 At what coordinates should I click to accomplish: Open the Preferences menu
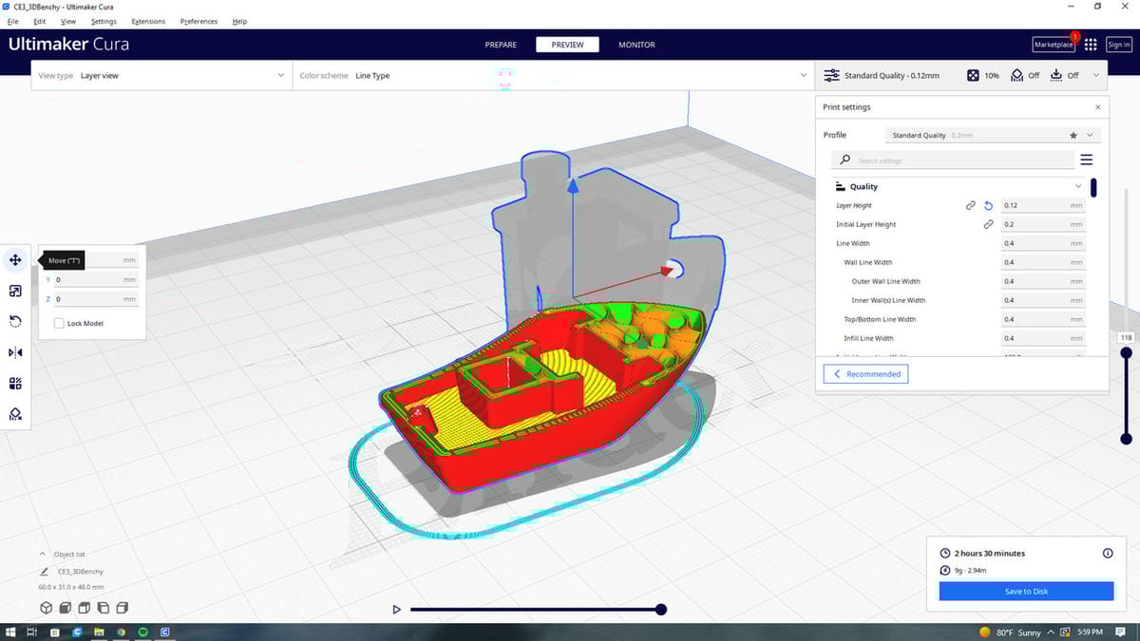pos(199,21)
